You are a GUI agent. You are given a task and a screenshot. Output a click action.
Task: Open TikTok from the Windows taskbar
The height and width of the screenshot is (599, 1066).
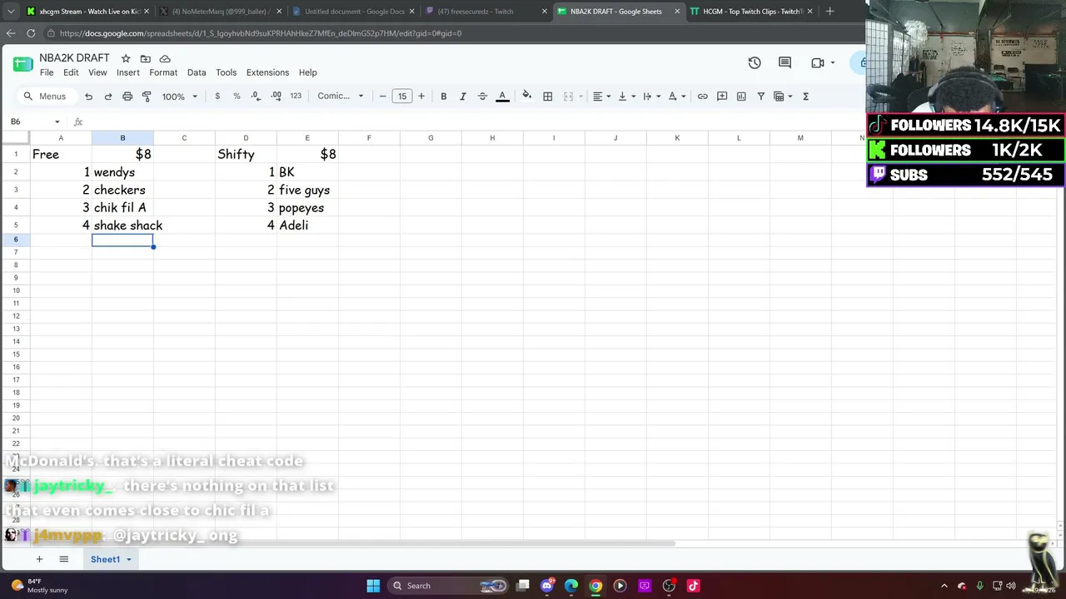(693, 586)
